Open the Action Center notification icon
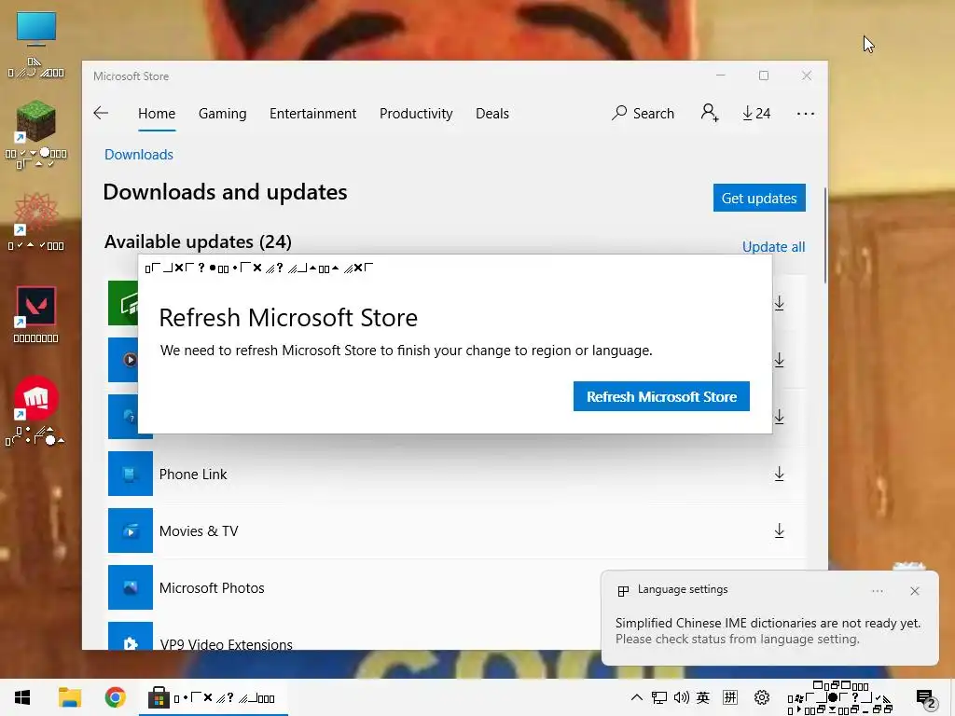 [925, 698]
